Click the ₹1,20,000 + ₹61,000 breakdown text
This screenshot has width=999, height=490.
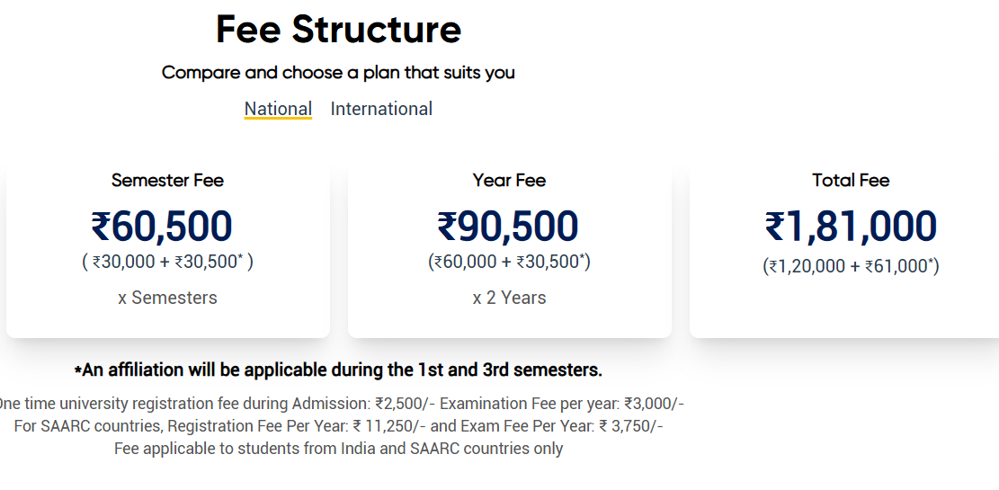click(x=851, y=266)
